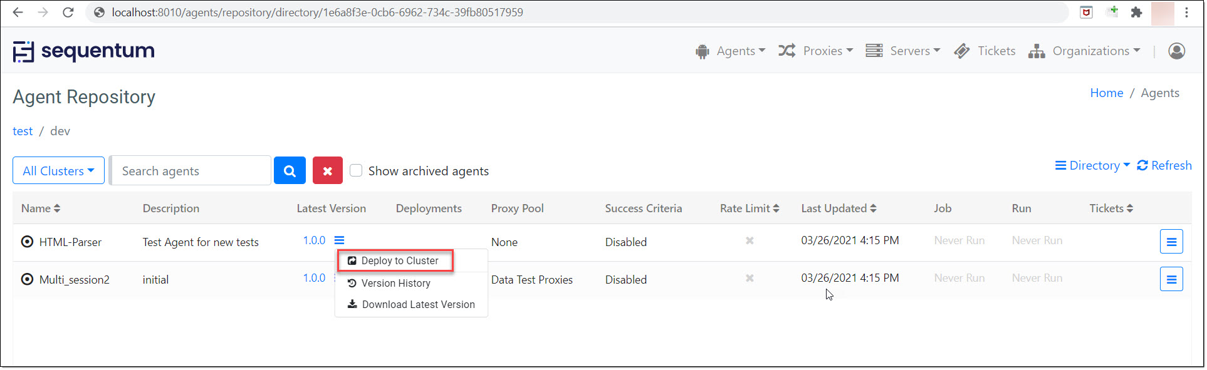Click the blue search magnifier button
The width and height of the screenshot is (1207, 370).
(290, 170)
